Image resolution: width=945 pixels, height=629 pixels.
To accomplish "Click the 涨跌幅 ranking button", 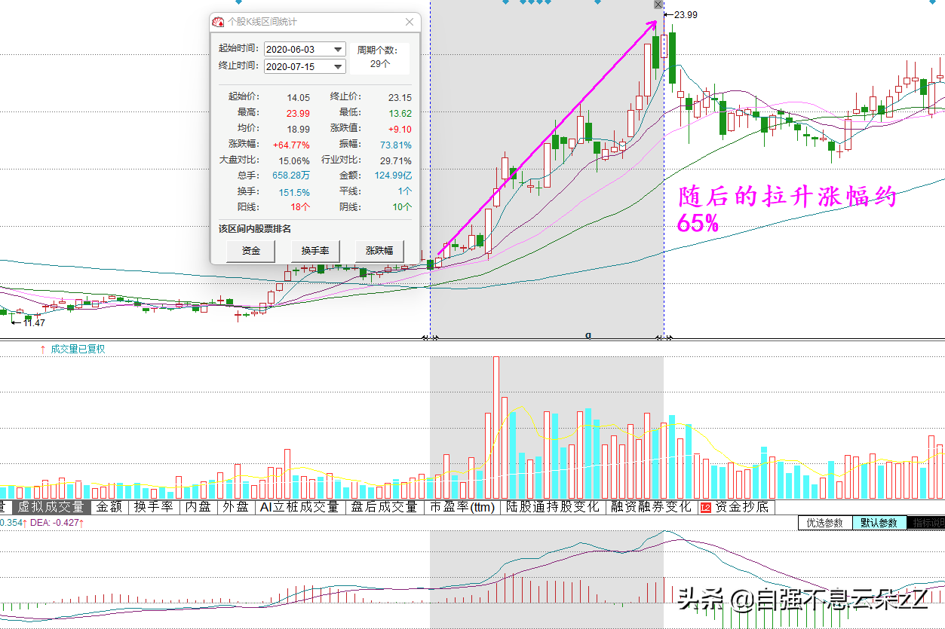I will [379, 251].
